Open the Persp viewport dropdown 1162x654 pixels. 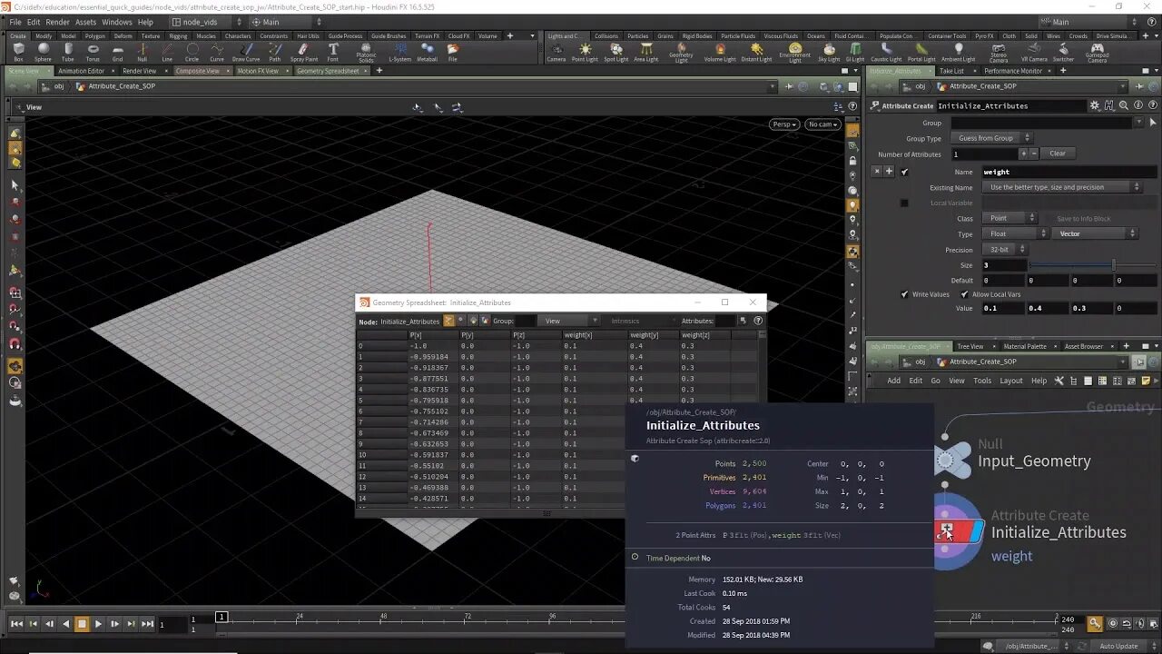point(783,124)
